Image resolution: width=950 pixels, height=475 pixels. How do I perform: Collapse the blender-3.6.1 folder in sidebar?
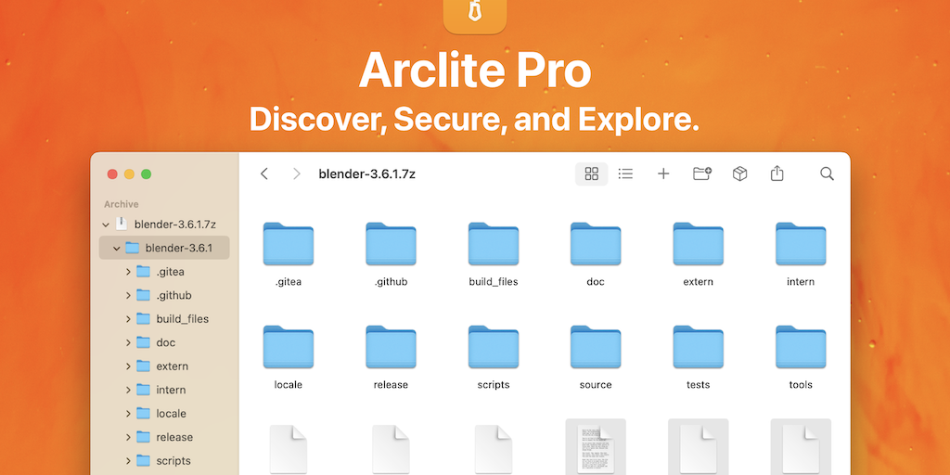point(116,248)
